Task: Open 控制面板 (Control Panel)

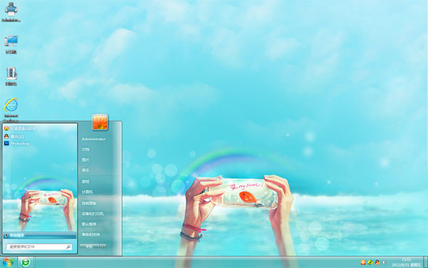Action: click(x=89, y=203)
